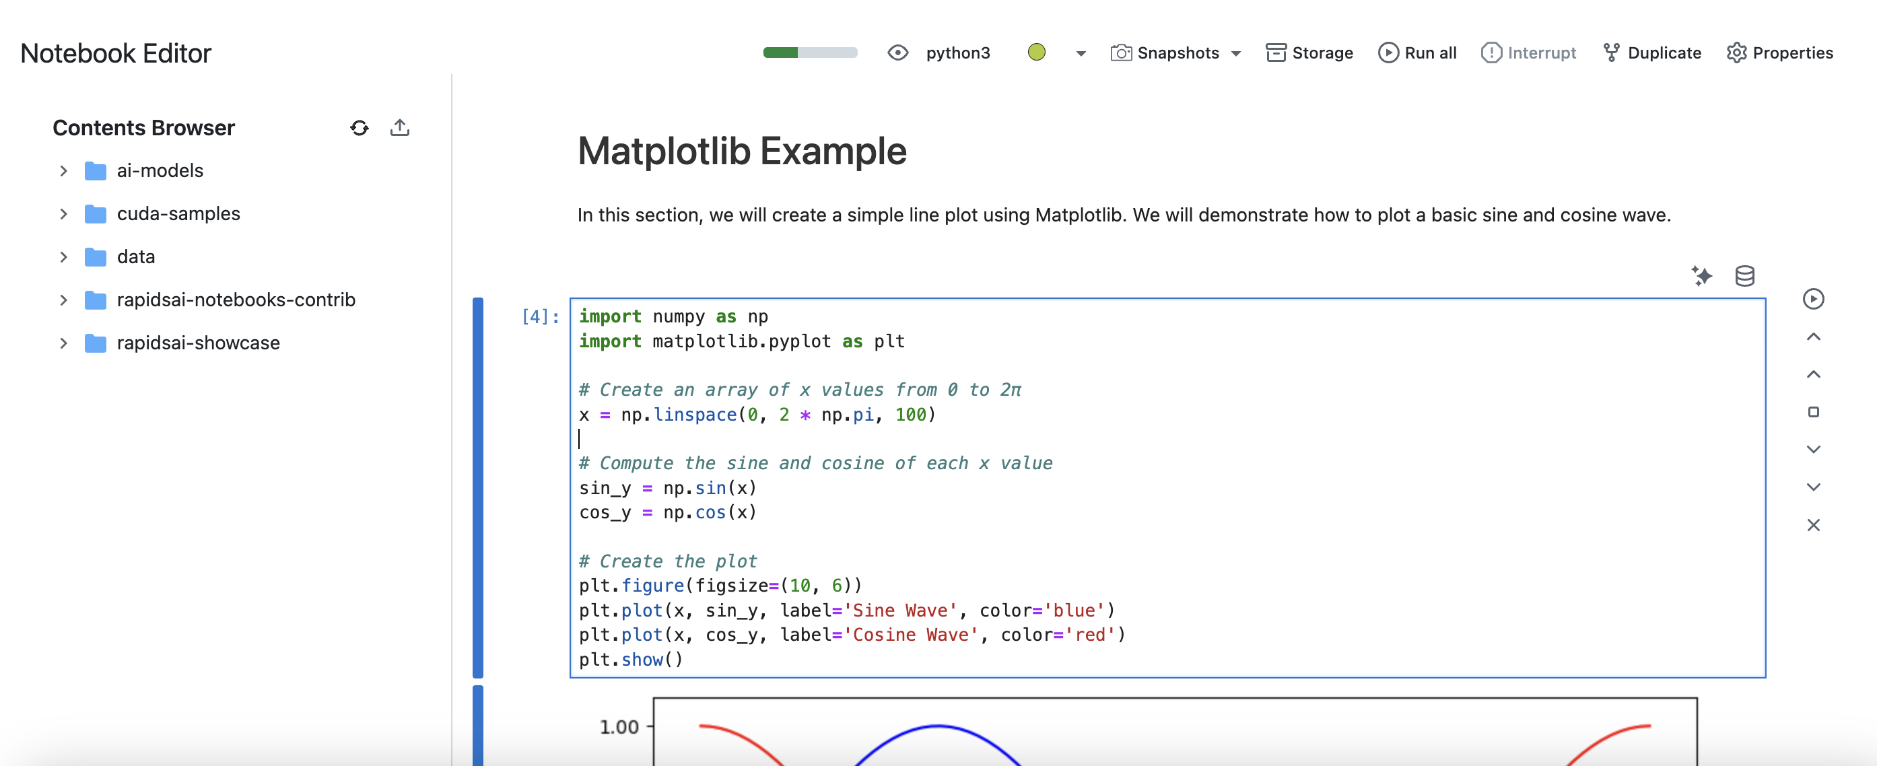This screenshot has width=1877, height=766.
Task: Click the rapidsai-notebooks-contrib folder icon
Action: point(96,300)
